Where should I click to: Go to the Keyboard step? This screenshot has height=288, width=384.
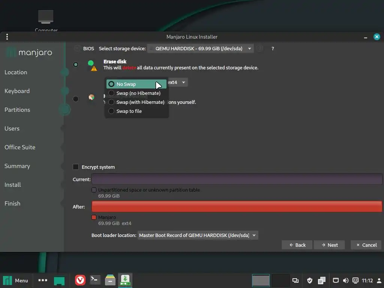click(17, 91)
